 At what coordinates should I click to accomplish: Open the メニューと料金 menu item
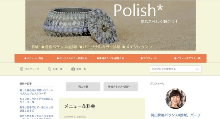click(34, 58)
